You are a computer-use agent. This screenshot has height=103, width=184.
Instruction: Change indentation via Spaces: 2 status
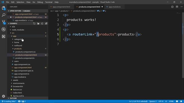153,101
